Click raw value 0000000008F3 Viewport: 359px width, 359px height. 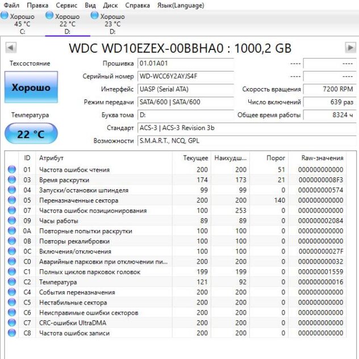click(x=321, y=180)
